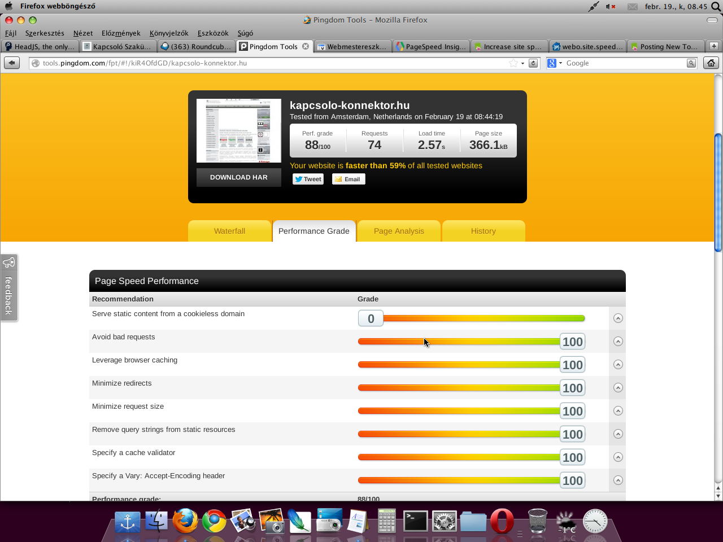
Task: Expand details for Serve static content row
Action: (x=618, y=318)
